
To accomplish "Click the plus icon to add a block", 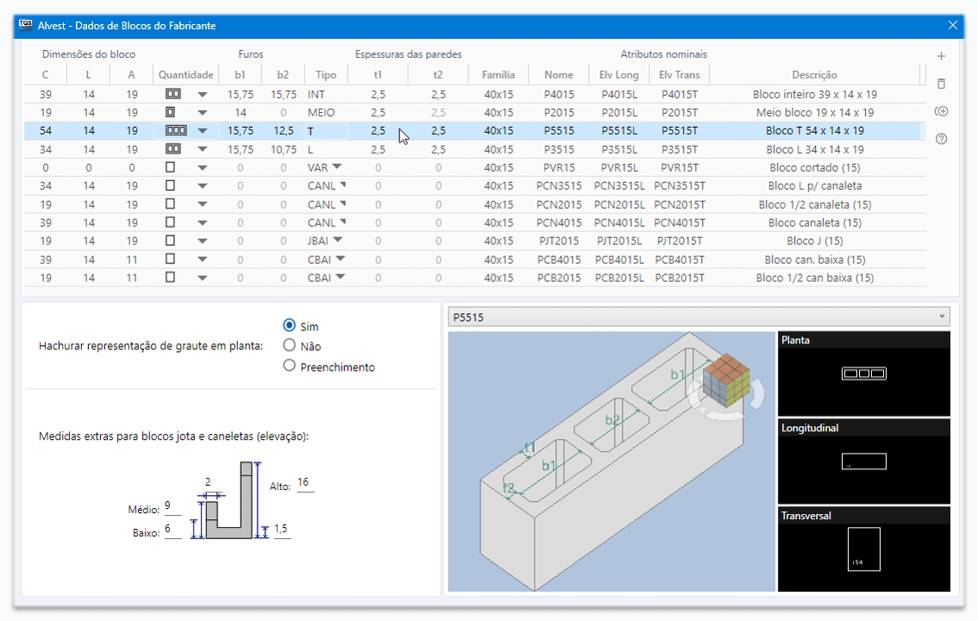I will (x=941, y=56).
